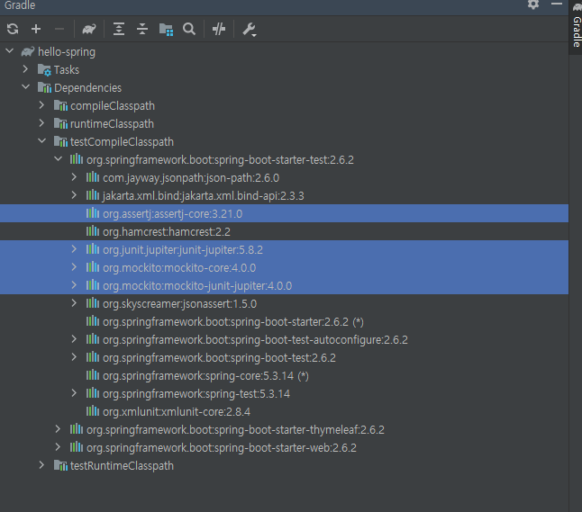582x512 pixels.
Task: Collapse the hello-spring project node
Action: pyautogui.click(x=10, y=51)
